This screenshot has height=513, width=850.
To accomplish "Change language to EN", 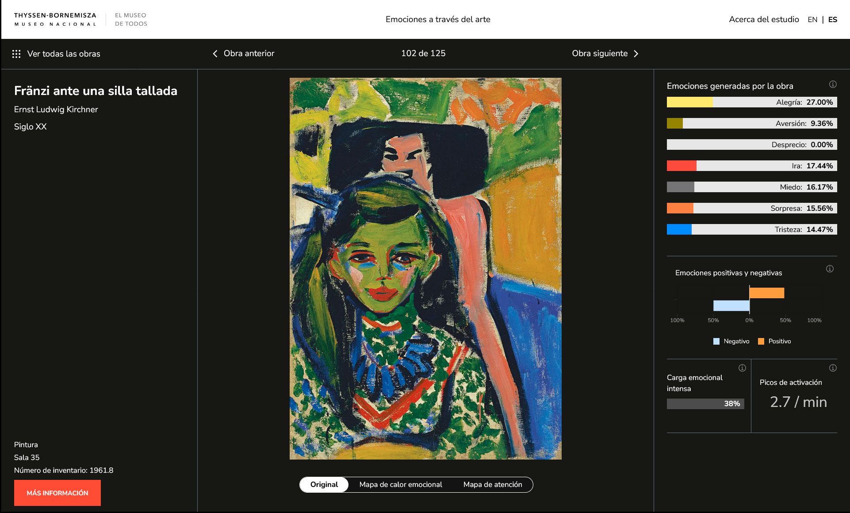I will click(812, 19).
